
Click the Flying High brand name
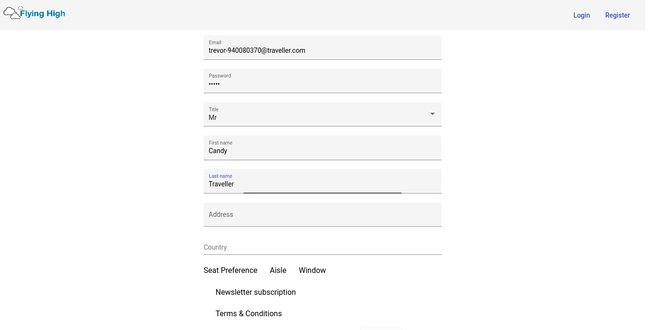(x=42, y=14)
